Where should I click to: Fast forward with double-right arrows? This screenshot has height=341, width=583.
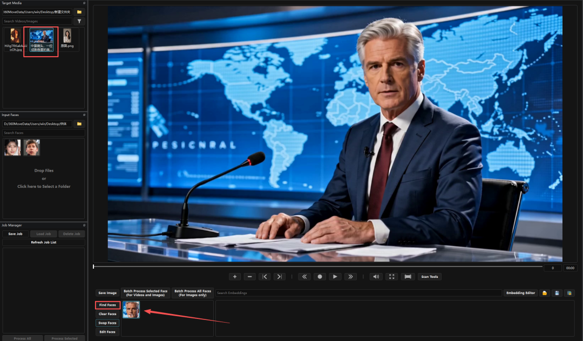tap(350, 277)
